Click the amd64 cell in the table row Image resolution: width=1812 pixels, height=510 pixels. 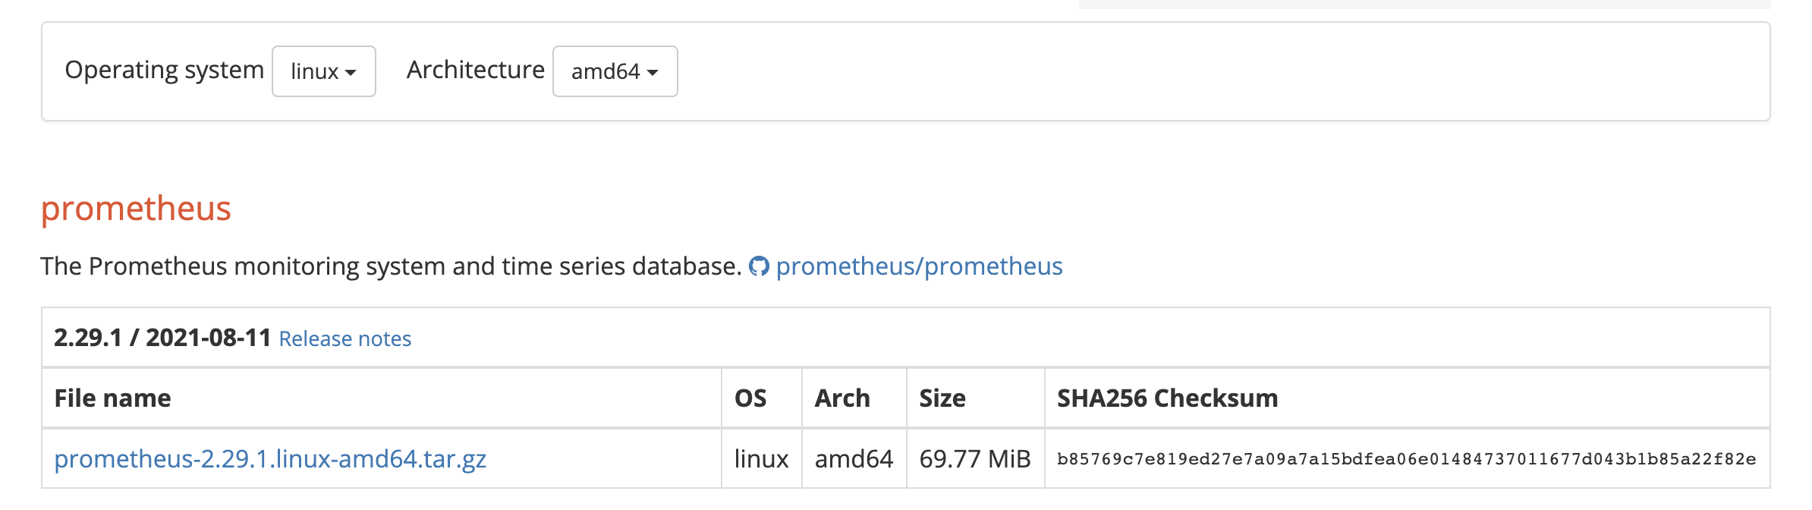(x=854, y=458)
